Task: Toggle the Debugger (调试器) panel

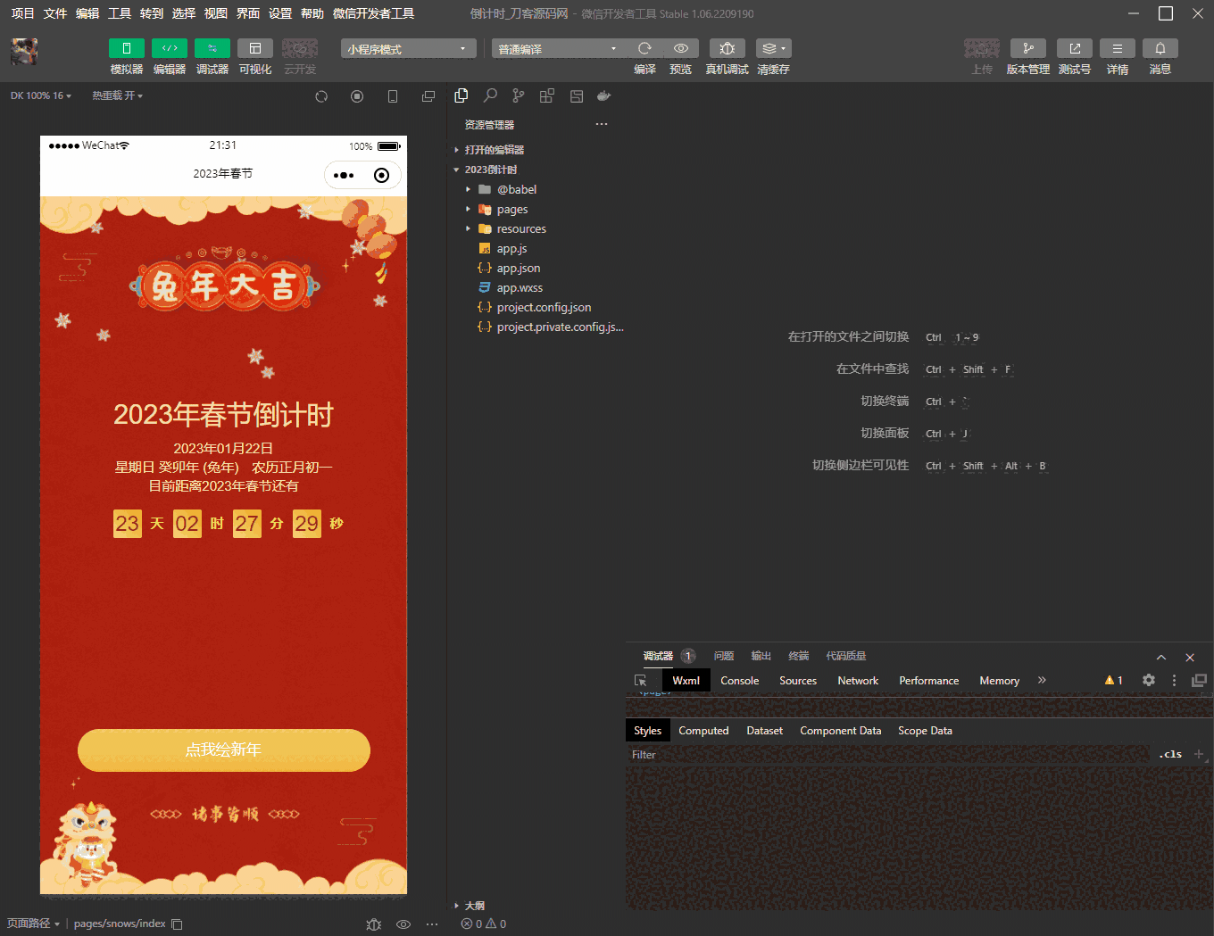Action: pyautogui.click(x=212, y=48)
